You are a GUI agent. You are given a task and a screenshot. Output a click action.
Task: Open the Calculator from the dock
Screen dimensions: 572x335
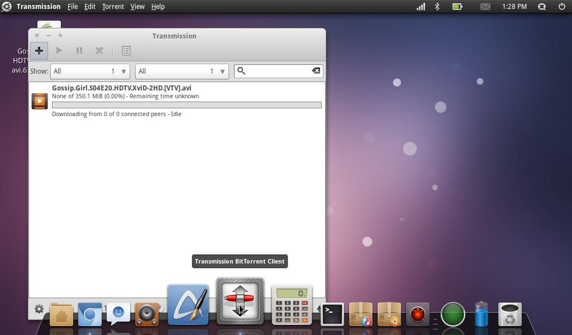pyautogui.click(x=292, y=305)
